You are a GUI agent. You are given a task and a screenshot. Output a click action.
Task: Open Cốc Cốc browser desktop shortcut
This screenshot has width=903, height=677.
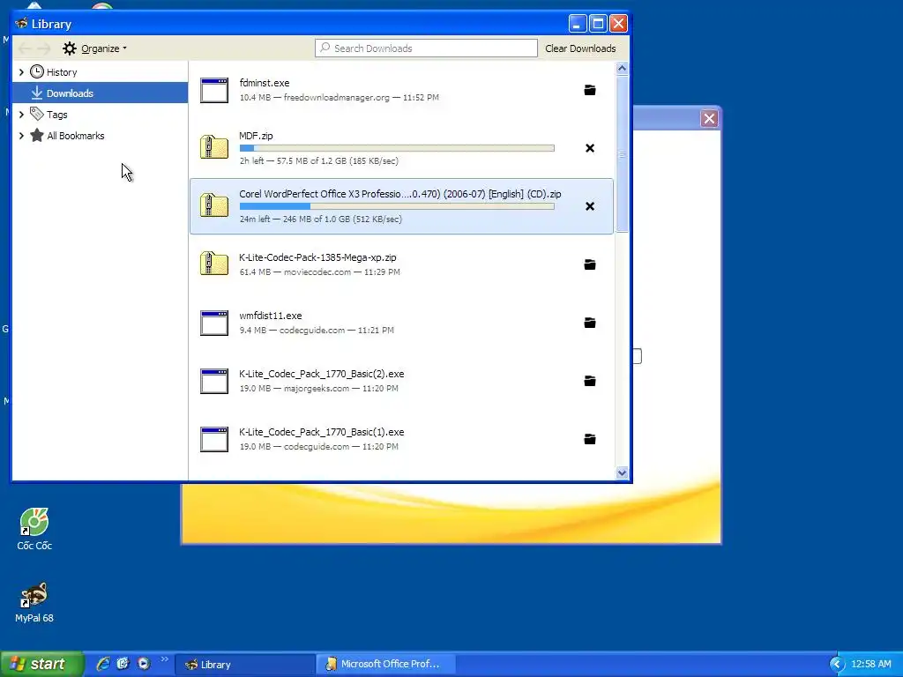pos(34,530)
